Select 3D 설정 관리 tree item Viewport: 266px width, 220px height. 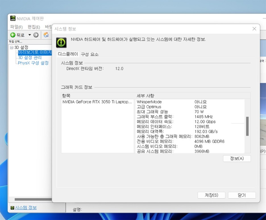click(30, 58)
